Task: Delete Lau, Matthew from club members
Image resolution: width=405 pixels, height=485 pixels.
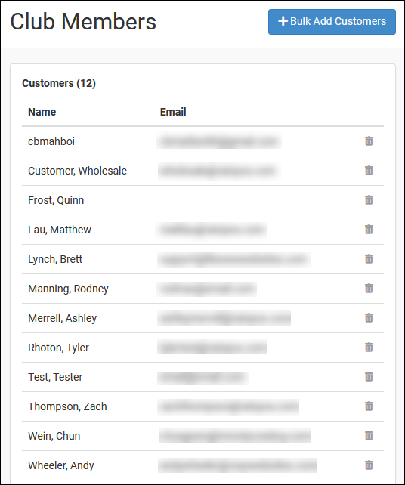Action: pos(369,230)
